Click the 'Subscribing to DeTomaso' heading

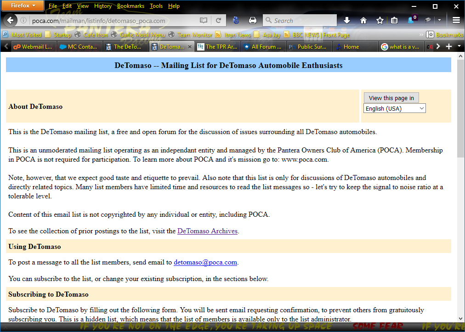tap(48, 294)
